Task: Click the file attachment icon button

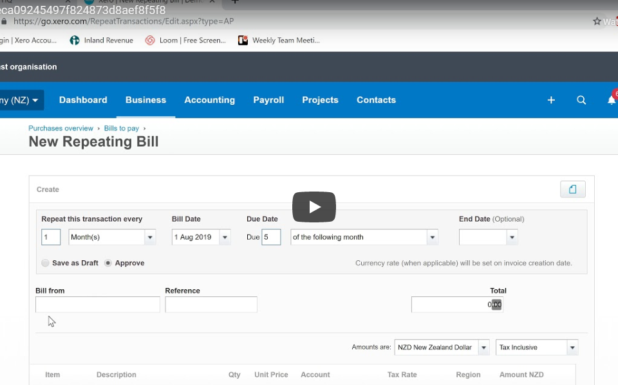Action: (572, 189)
